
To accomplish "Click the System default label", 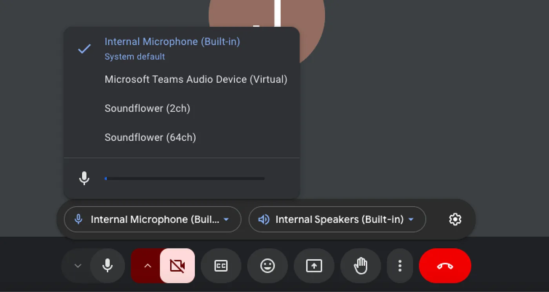I will 135,56.
